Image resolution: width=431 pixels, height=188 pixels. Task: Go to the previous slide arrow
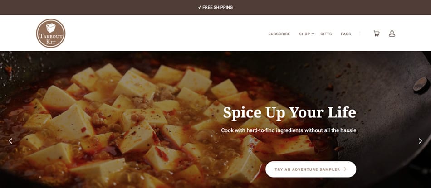[x=10, y=141]
